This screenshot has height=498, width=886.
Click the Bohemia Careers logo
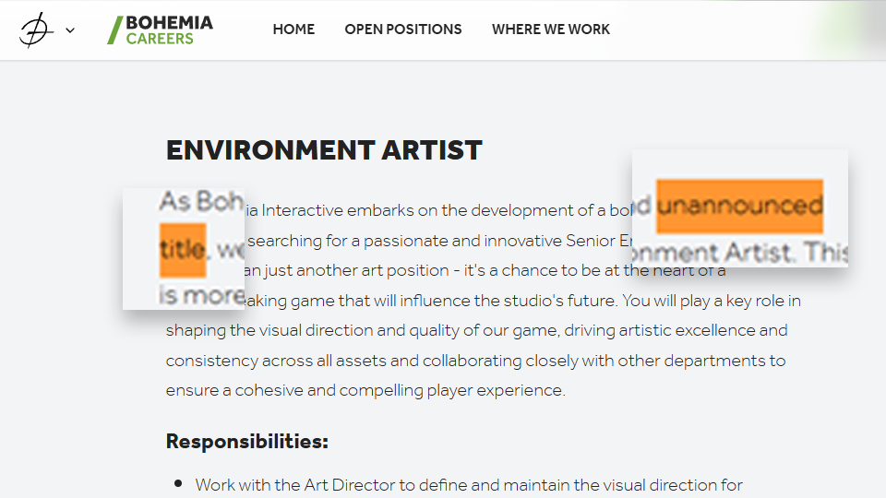coord(161,30)
